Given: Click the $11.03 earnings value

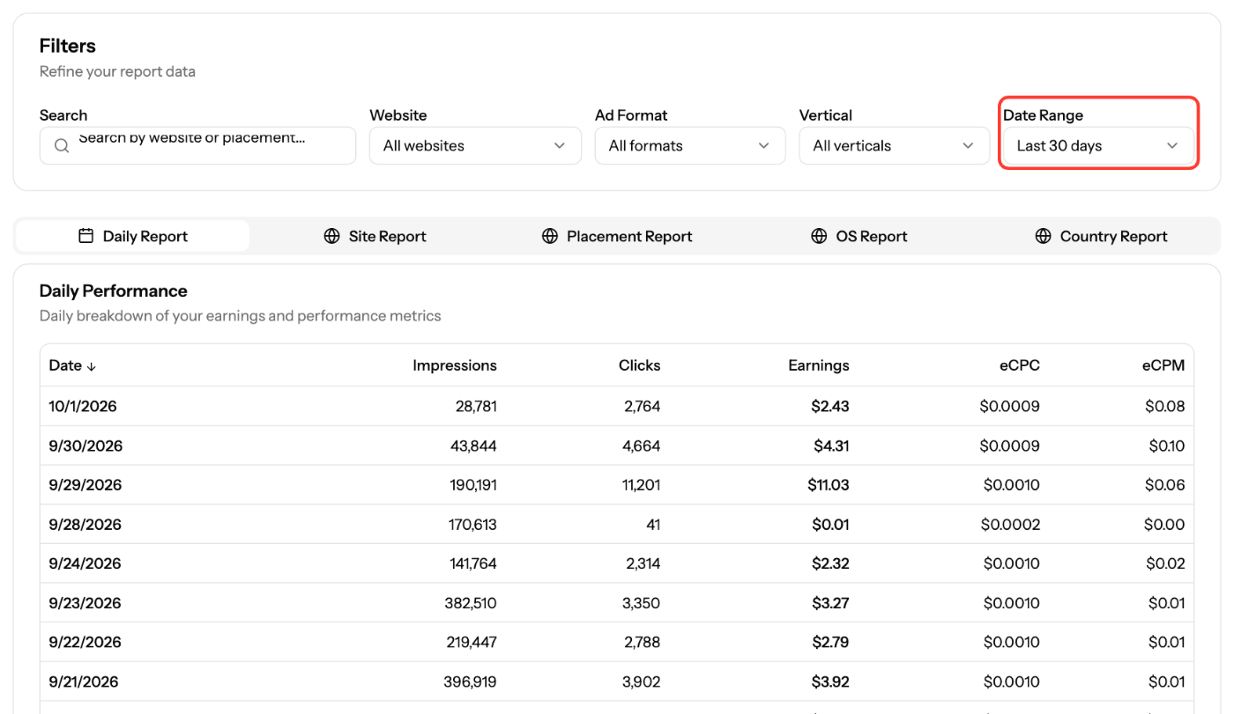Looking at the screenshot, I should pos(829,485).
